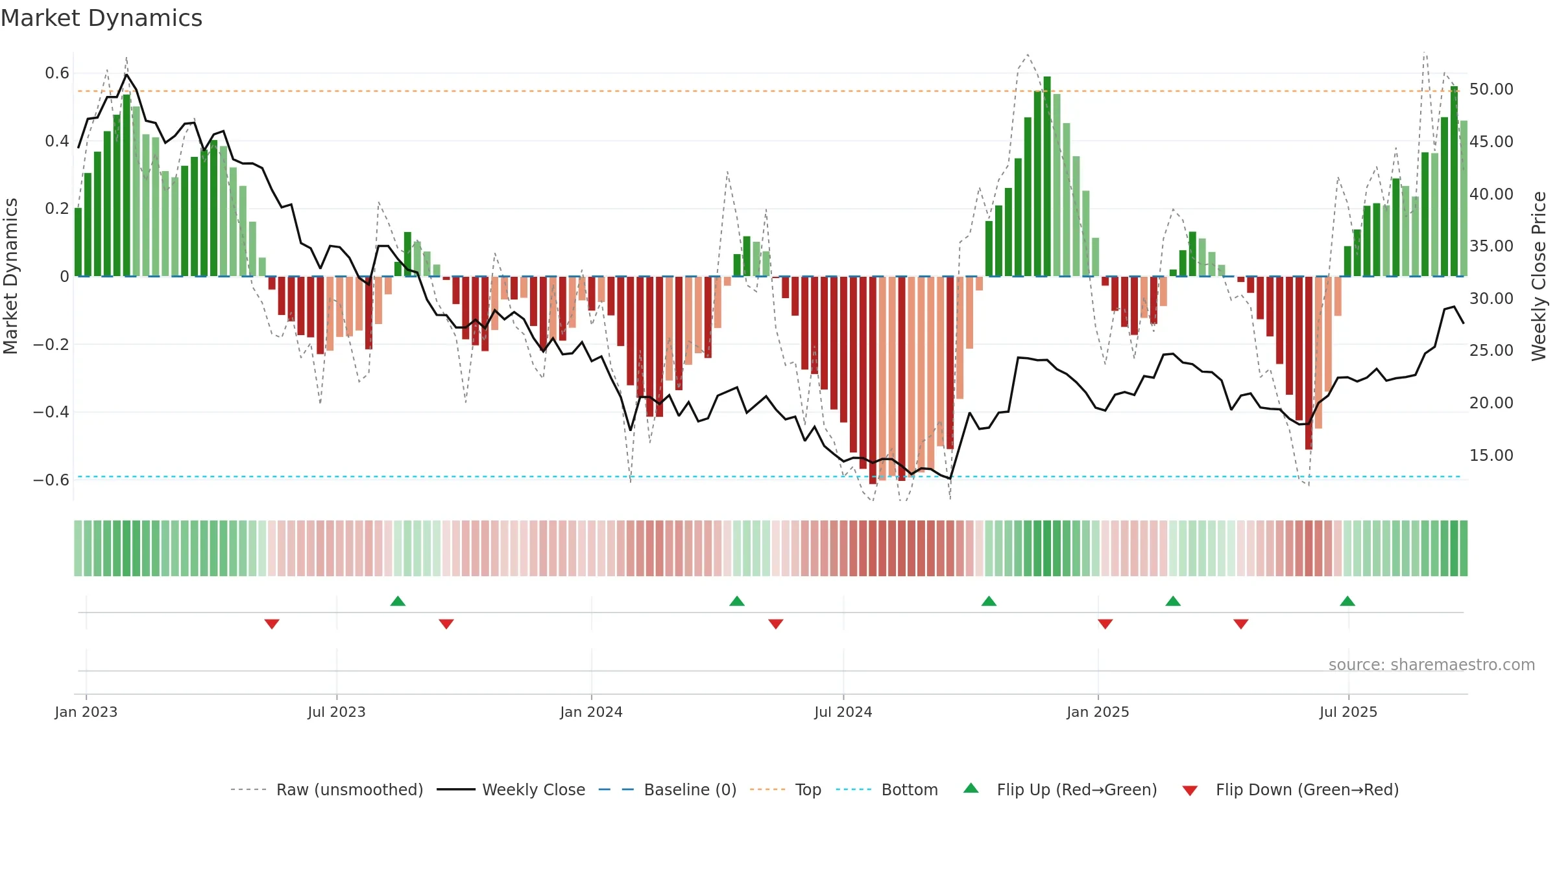Select the green flip-up marker between Jan 2024 and Jul 2024
This screenshot has height=875, width=1557.
(x=737, y=601)
